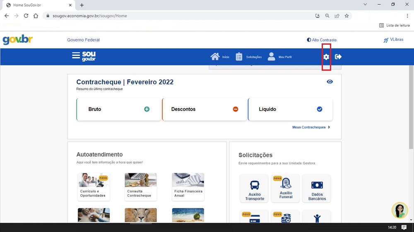
Task: Open Meu Perfil user icon
Action: (x=271, y=57)
